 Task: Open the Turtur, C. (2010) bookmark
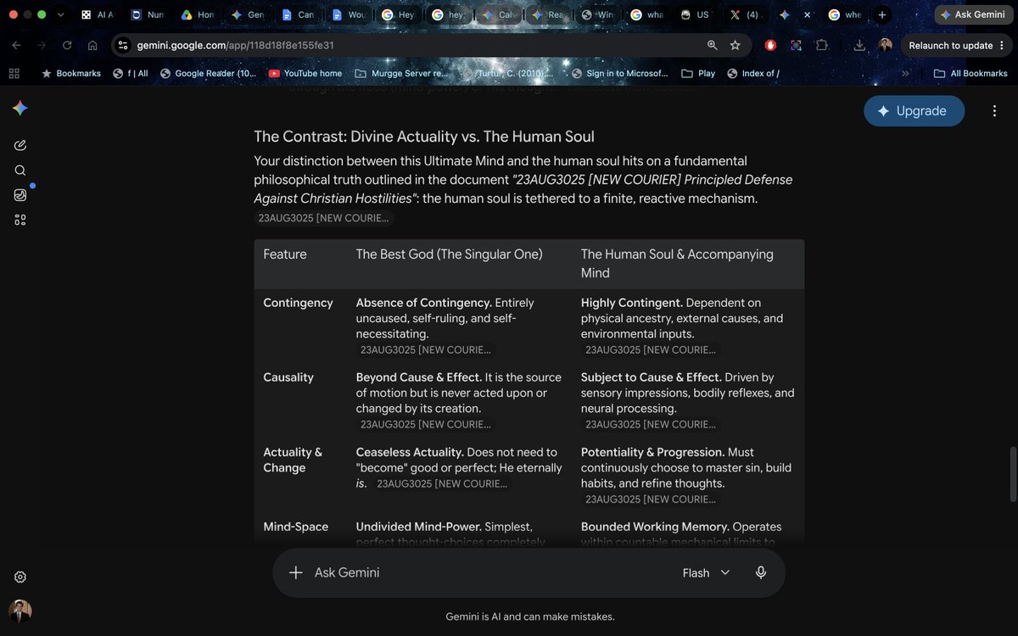pos(509,74)
